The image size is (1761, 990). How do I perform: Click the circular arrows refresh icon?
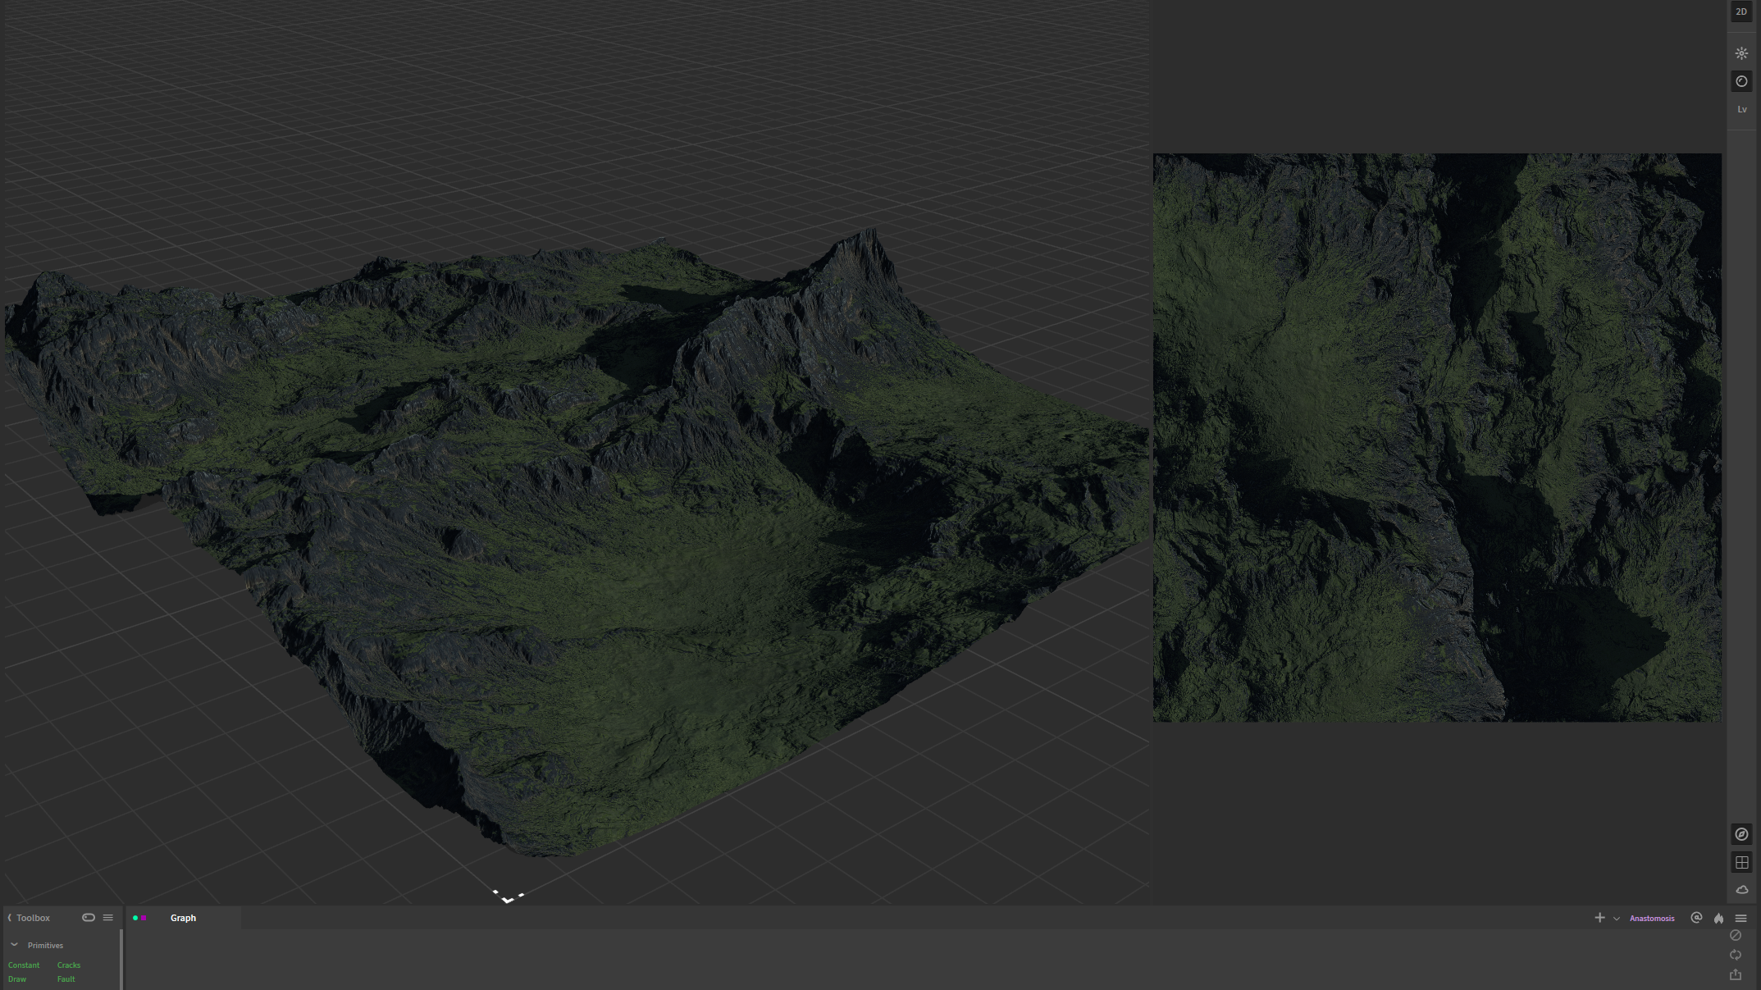[x=1736, y=955]
